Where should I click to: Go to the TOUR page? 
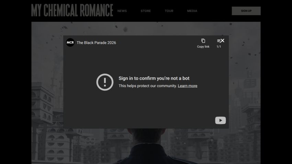pos(169,11)
